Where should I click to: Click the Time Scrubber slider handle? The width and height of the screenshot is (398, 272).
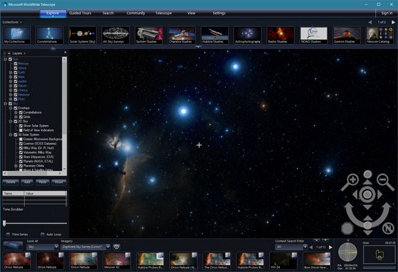pos(4,223)
